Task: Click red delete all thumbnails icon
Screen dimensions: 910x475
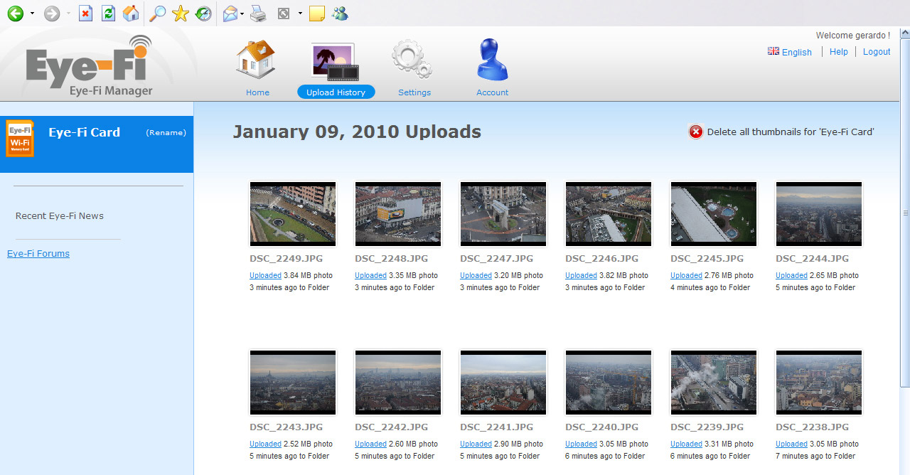Action: pos(696,132)
